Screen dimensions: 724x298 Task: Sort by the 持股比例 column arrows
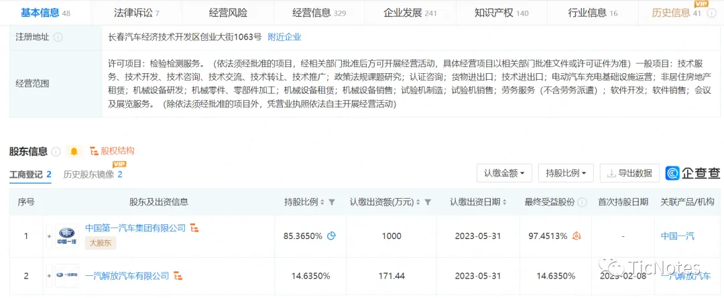click(322, 203)
